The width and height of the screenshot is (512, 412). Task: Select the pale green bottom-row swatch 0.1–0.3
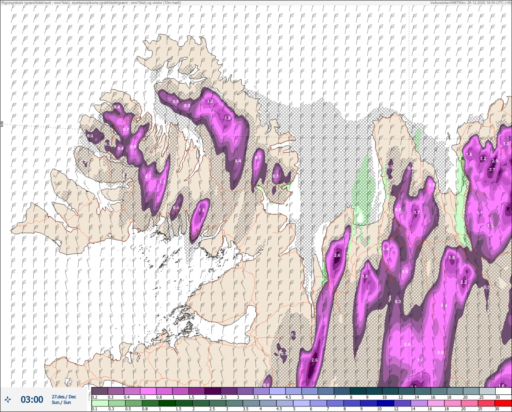click(x=100, y=403)
